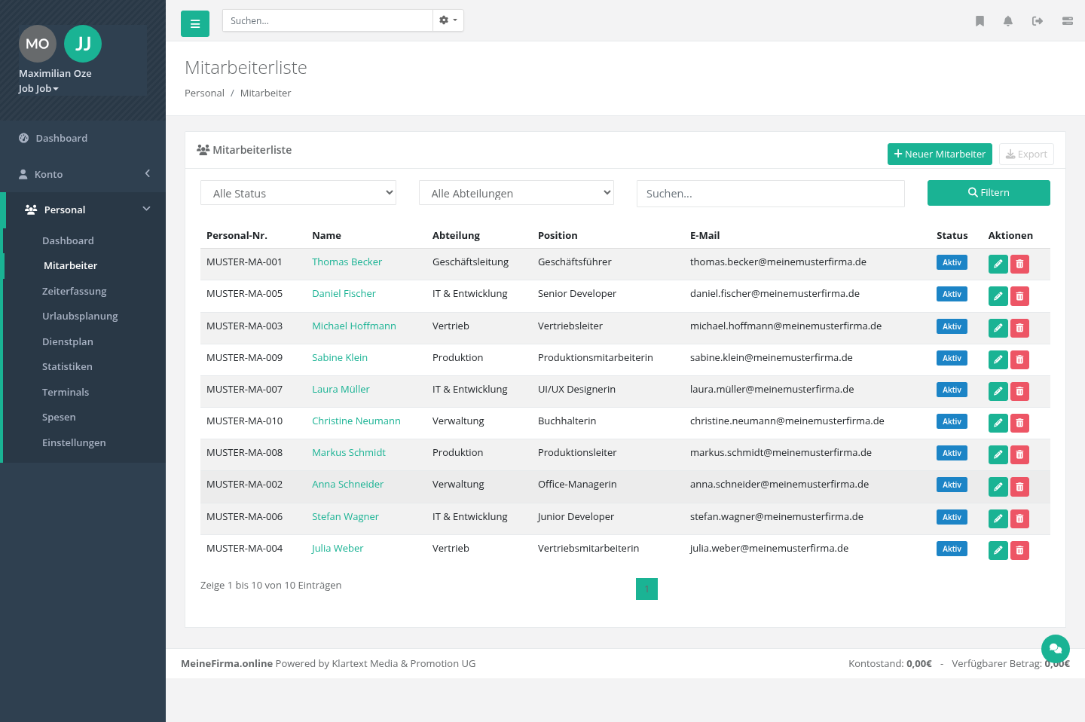The height and width of the screenshot is (722, 1085).
Task: Click the Personal breadcrumb link
Action: click(x=204, y=93)
